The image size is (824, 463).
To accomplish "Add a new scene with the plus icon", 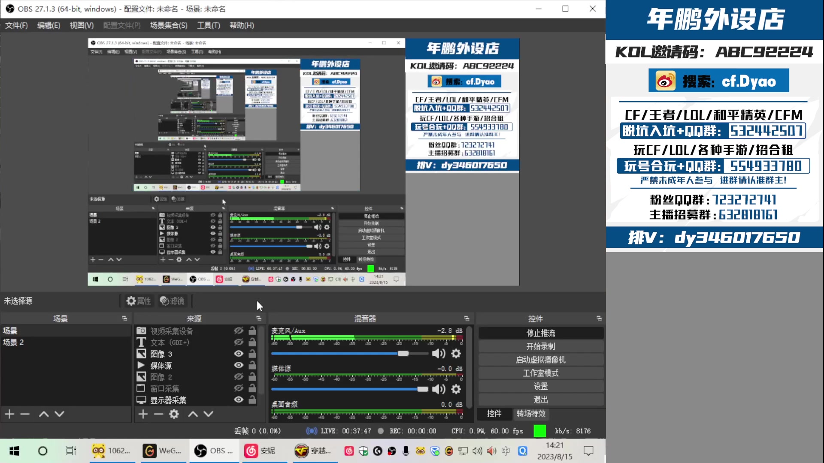I will (9, 414).
